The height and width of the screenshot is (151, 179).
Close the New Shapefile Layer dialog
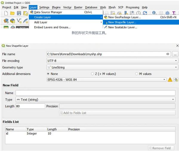(x=177, y=46)
